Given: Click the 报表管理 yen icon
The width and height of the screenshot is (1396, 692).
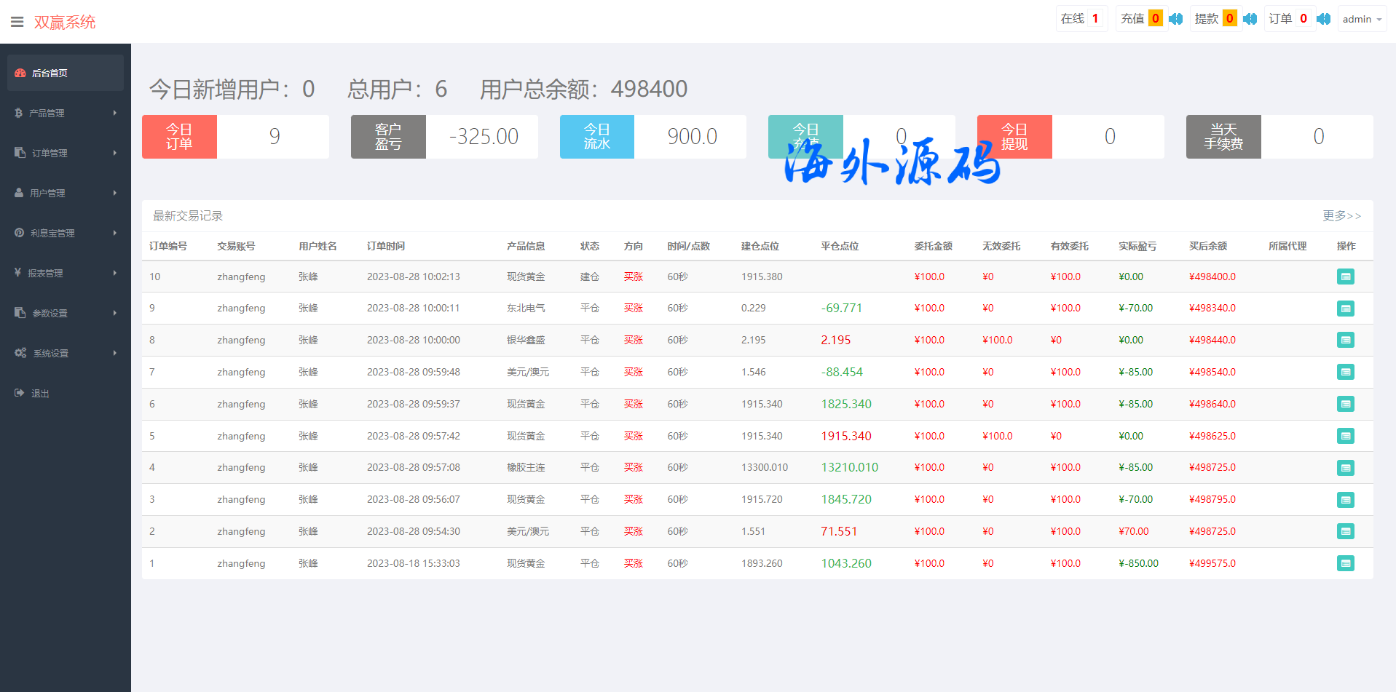Looking at the screenshot, I should 17,272.
